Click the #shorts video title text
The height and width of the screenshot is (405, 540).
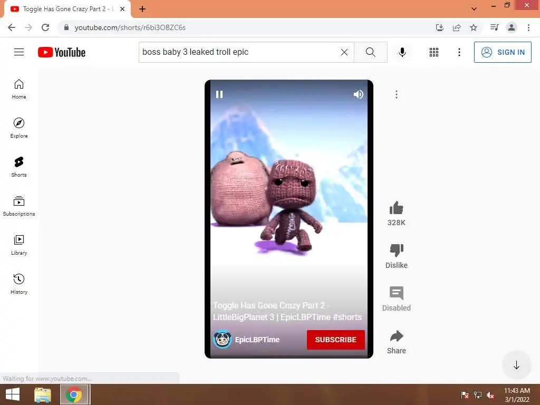[287, 311]
